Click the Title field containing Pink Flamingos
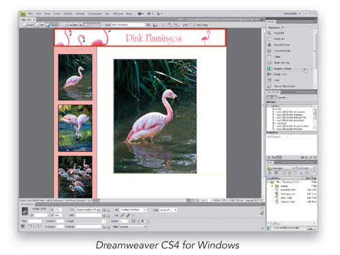Viewport: 340px width, 255px height. (128, 25)
